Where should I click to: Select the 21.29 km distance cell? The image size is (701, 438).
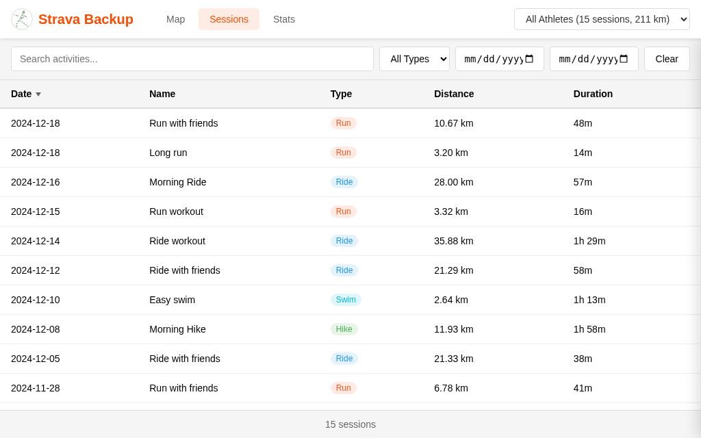[454, 271]
